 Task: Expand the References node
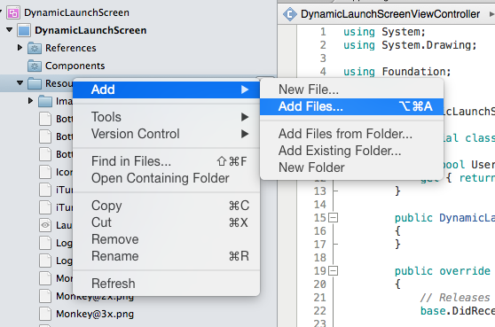20,48
